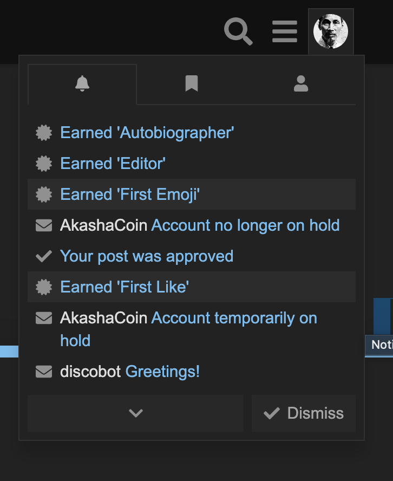
Task: Open the search magnifier icon
Action: (238, 31)
